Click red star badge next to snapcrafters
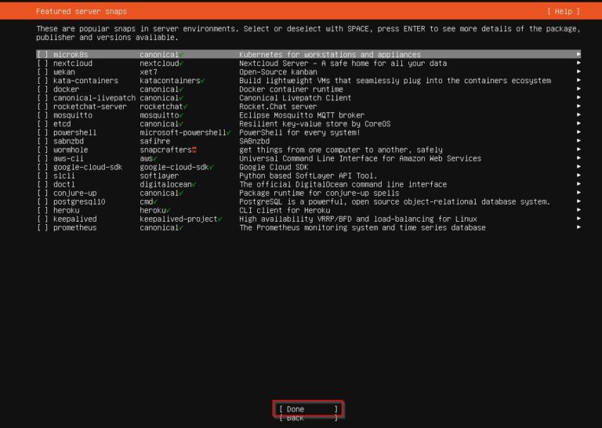The width and height of the screenshot is (602, 428). [x=194, y=150]
